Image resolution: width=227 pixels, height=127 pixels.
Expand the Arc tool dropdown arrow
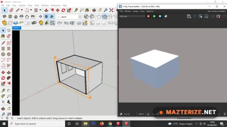click(x=31, y=10)
